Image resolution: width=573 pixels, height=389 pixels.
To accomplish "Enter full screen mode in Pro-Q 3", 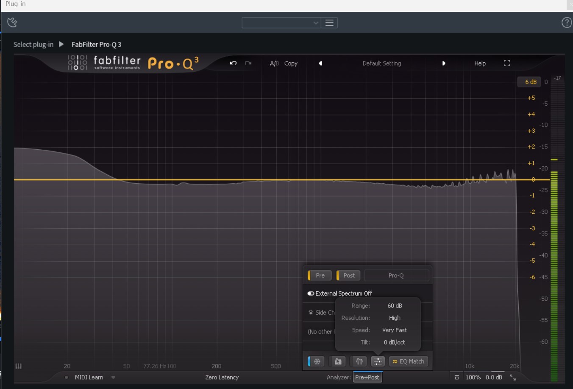I will pos(507,63).
